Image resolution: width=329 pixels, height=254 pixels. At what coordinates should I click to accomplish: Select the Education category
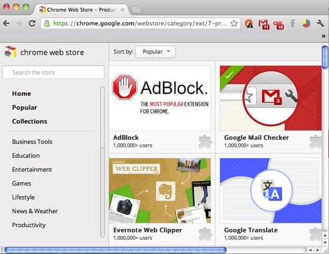click(26, 156)
